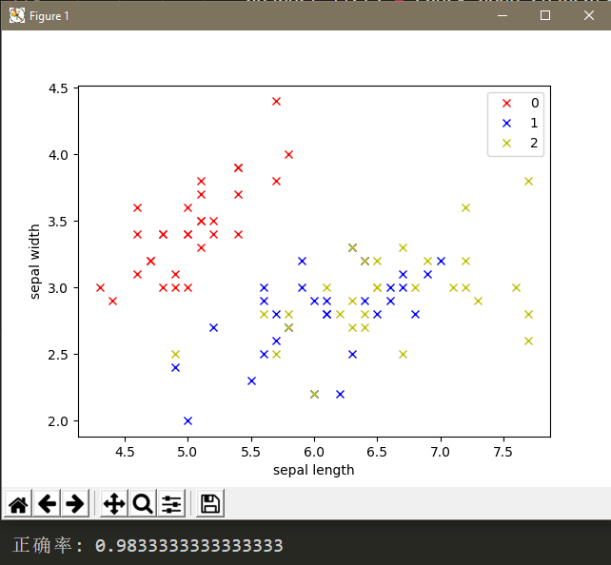
Task: Click the legend label '2'
Action: pyautogui.click(x=534, y=144)
